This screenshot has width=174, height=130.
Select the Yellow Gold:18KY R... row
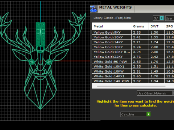[x=133, y=52]
